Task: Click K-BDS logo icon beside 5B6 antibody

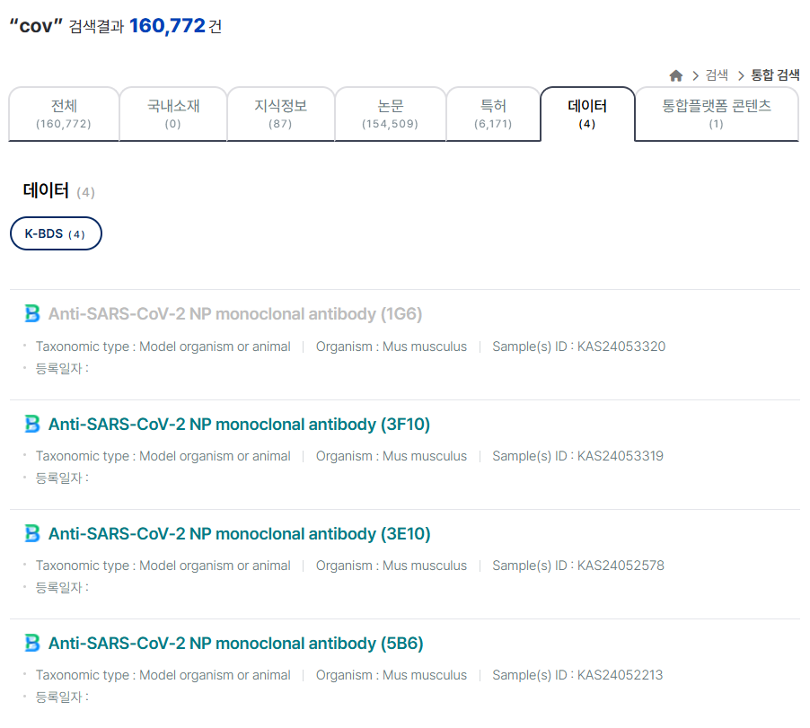Action: [32, 643]
